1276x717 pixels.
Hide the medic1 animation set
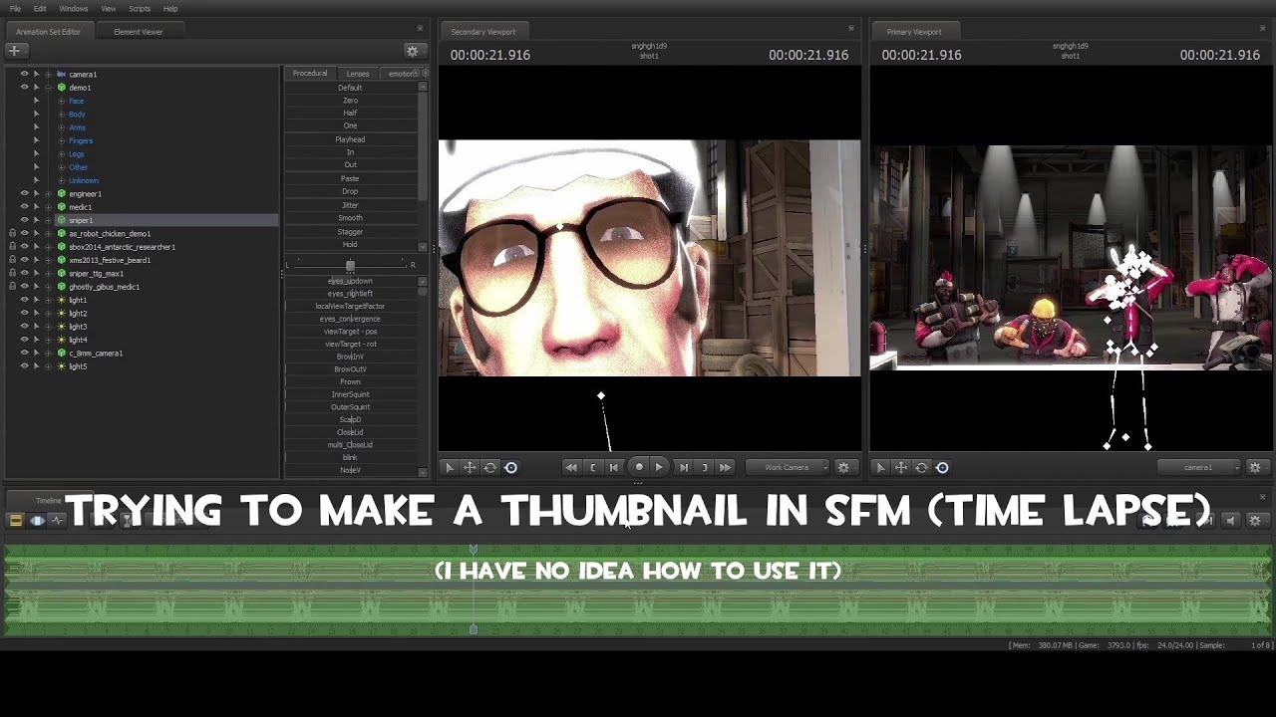tap(24, 207)
